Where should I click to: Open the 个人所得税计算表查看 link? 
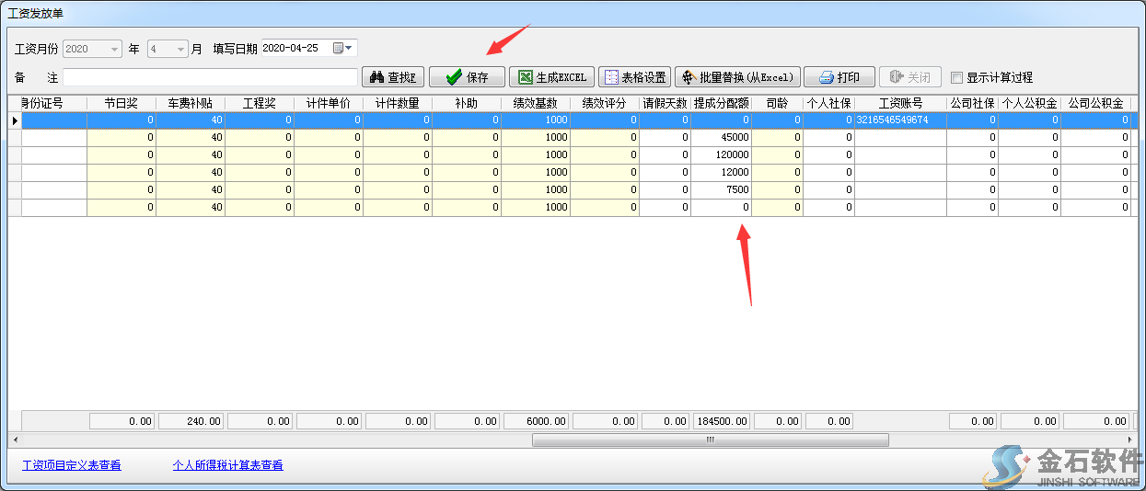[x=227, y=465]
